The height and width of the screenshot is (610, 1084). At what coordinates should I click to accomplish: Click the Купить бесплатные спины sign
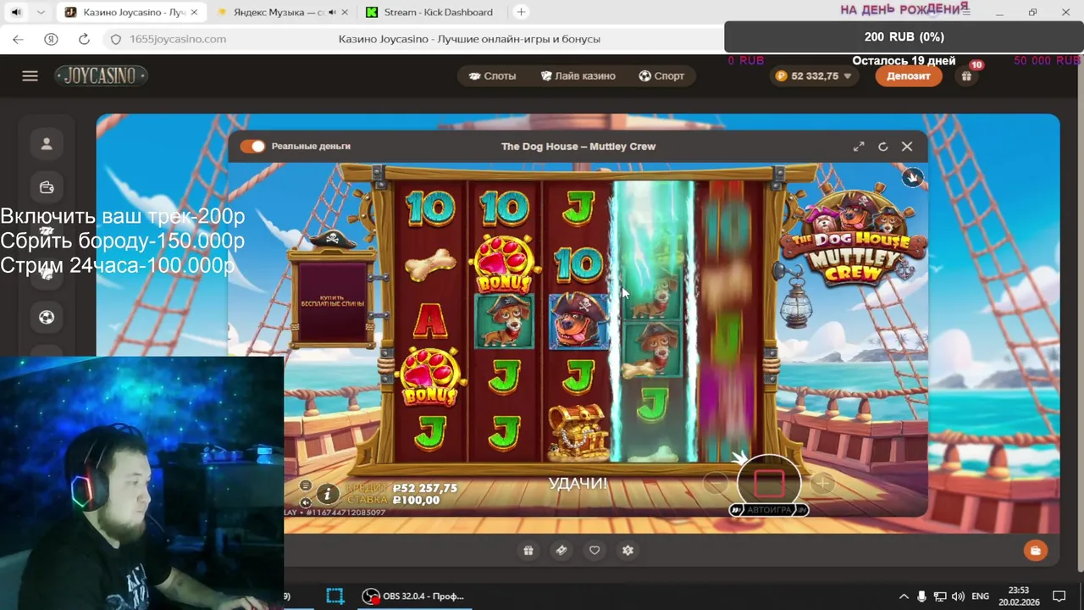(332, 302)
